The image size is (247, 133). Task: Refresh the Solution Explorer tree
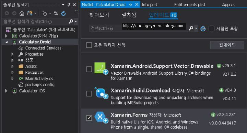(63, 14)
